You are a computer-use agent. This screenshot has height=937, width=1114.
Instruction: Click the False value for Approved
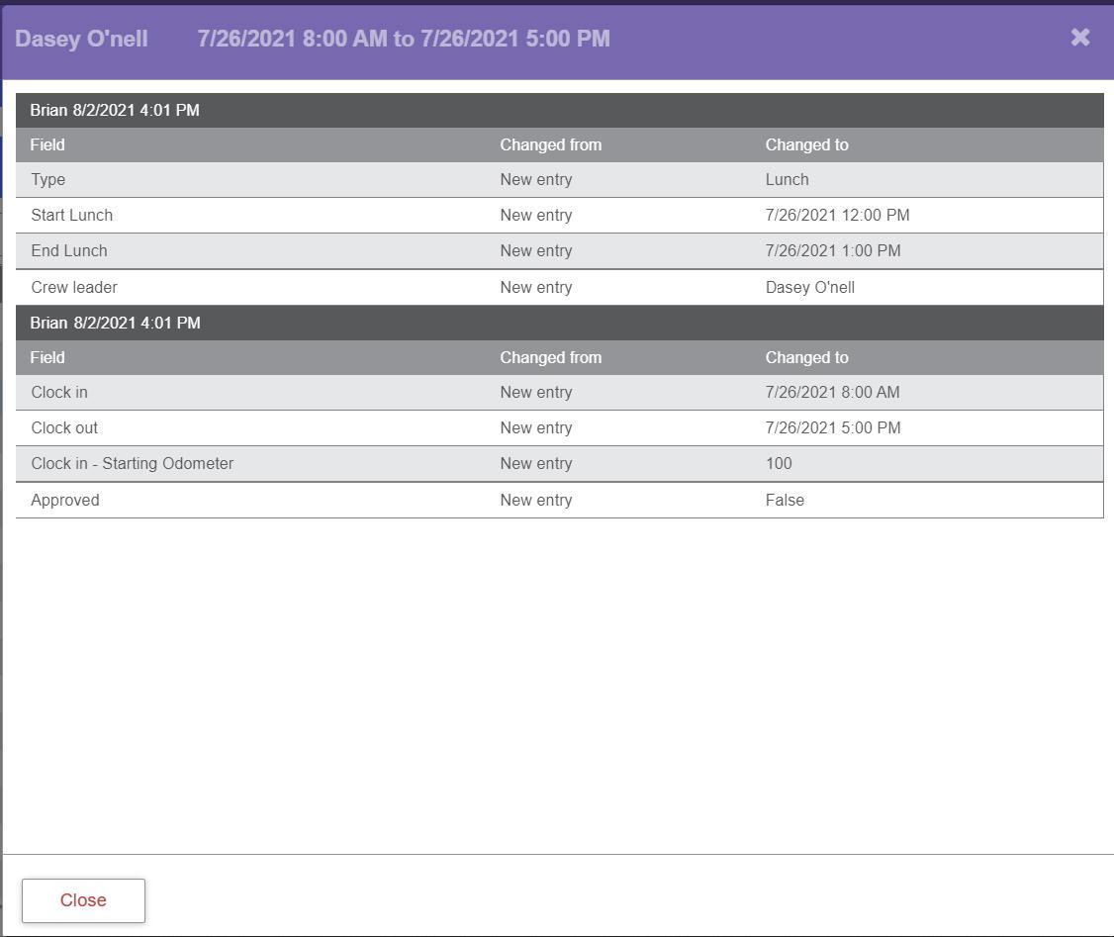(x=785, y=501)
